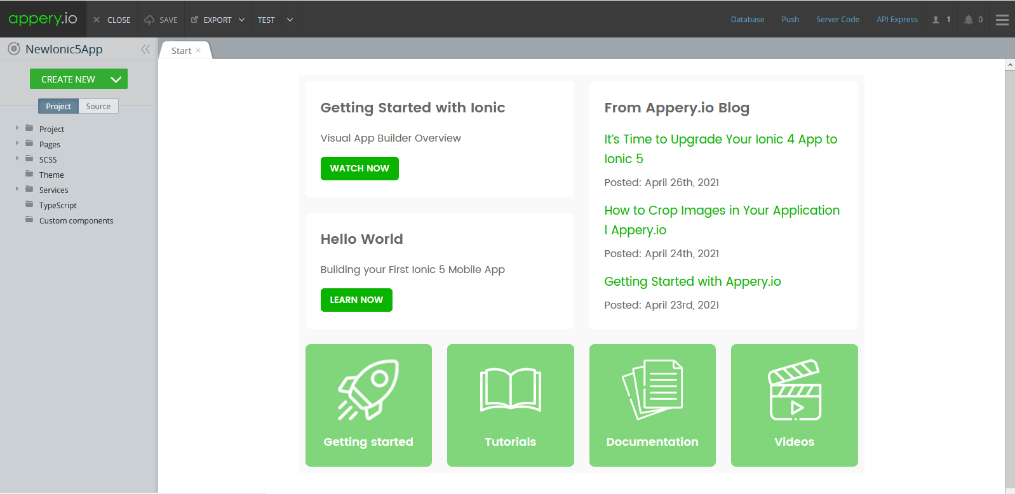Click Posted: April 24th, 2021 text

pyautogui.click(x=662, y=253)
